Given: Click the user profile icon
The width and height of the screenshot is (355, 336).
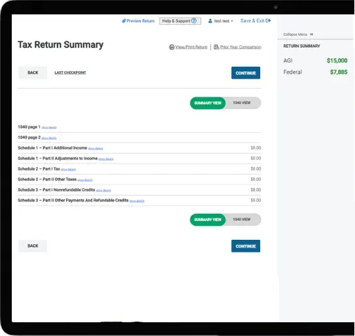Looking at the screenshot, I should point(210,21).
